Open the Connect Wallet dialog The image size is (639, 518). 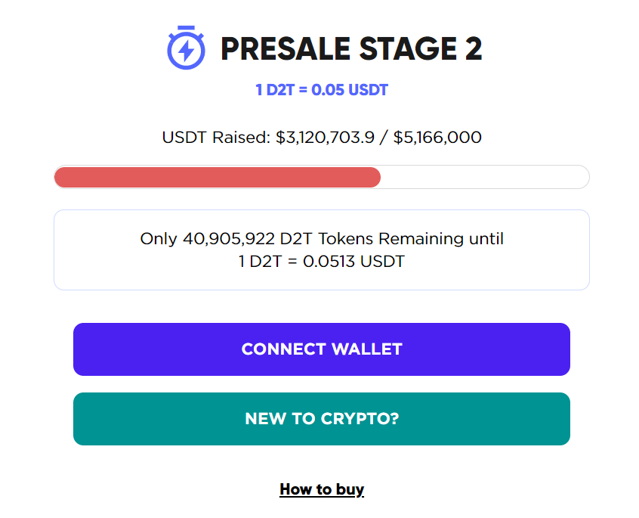coord(322,349)
